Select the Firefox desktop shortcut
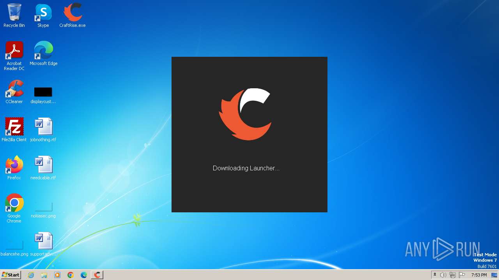 click(14, 168)
